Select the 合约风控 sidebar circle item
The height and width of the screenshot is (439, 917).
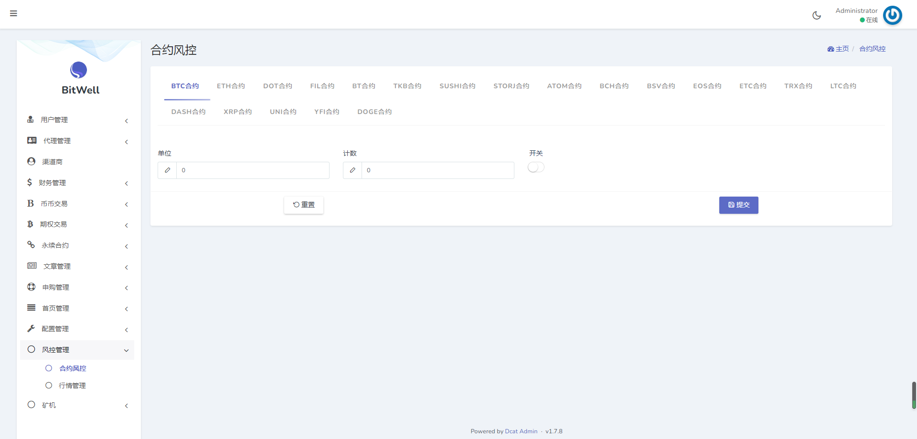49,368
